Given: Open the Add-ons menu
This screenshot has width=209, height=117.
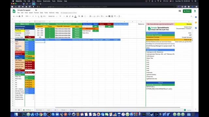Looking at the screenshot, I should (x=52, y=13).
